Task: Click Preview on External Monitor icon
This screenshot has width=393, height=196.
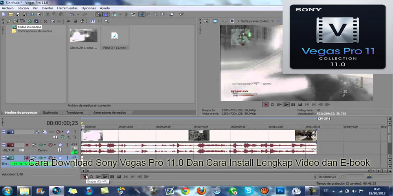Action: [x=215, y=21]
